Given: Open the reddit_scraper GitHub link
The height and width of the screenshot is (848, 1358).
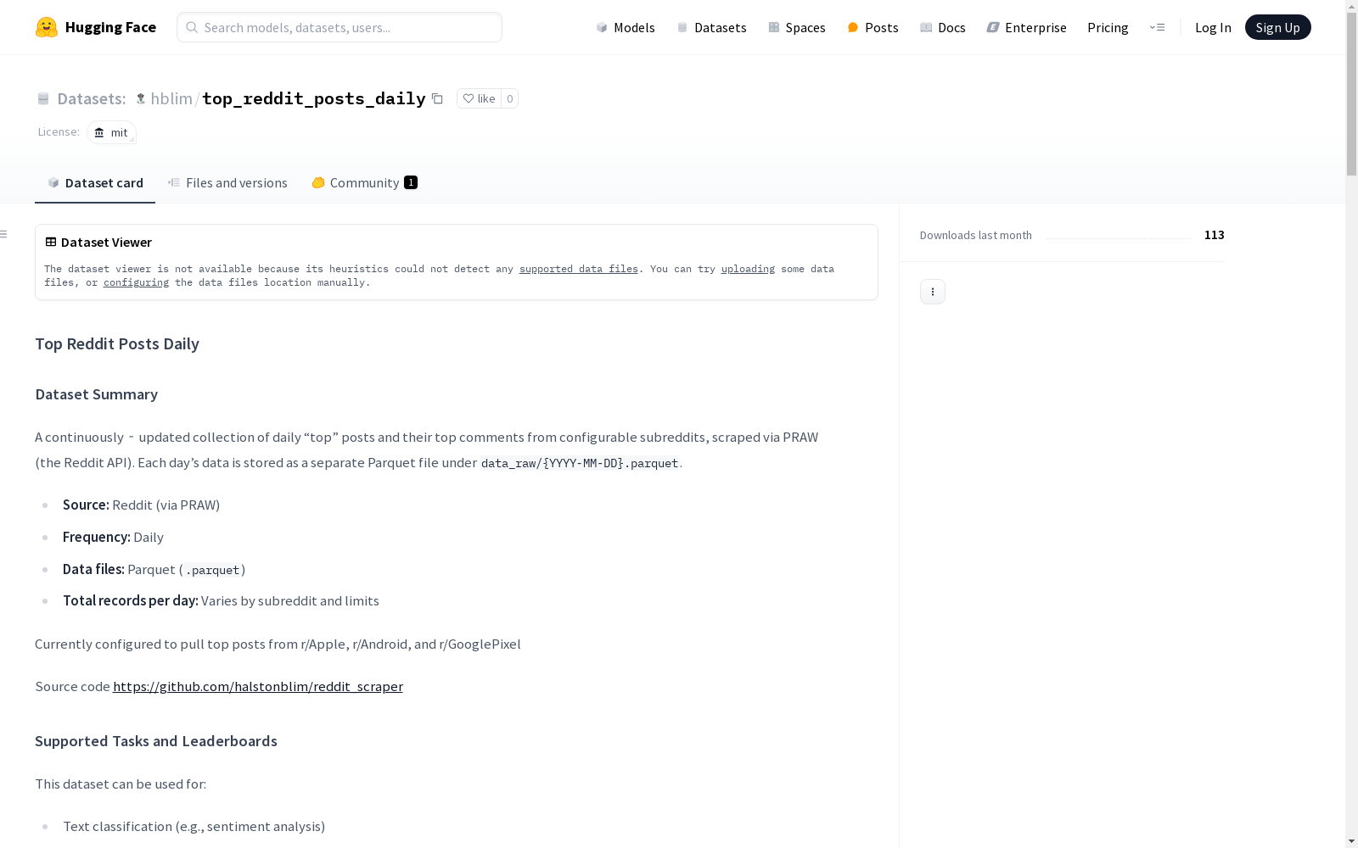Looking at the screenshot, I should click(258, 686).
